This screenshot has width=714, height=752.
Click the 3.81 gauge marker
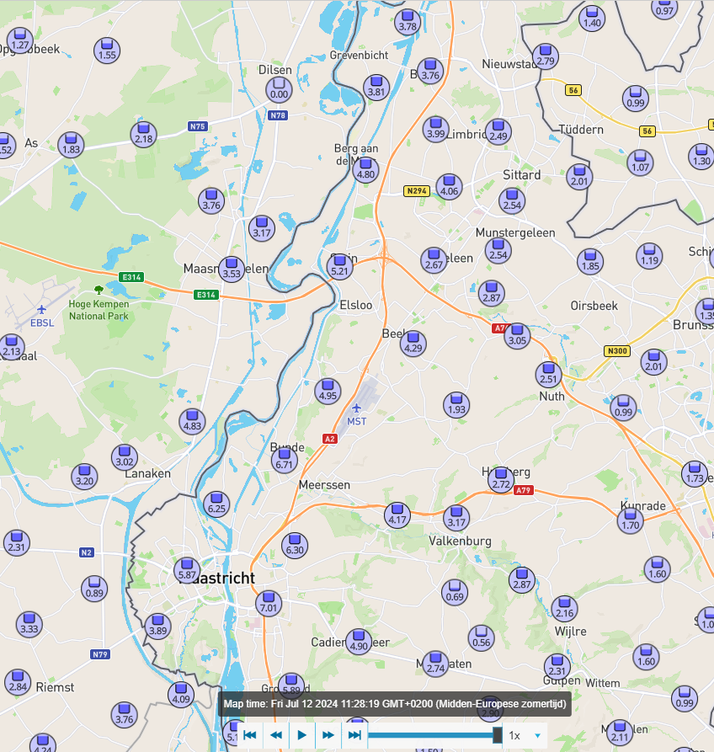(376, 88)
